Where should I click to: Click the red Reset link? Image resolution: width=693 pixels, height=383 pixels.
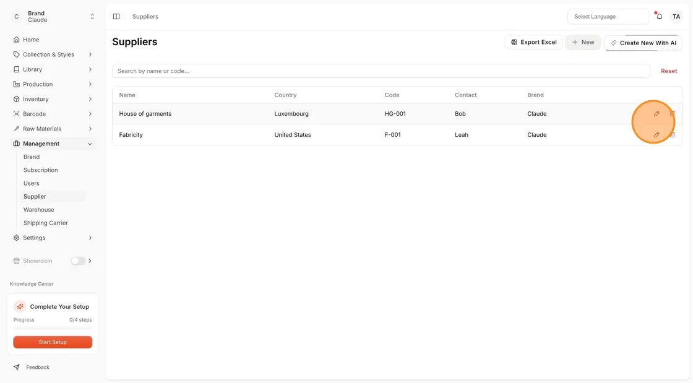coord(669,71)
